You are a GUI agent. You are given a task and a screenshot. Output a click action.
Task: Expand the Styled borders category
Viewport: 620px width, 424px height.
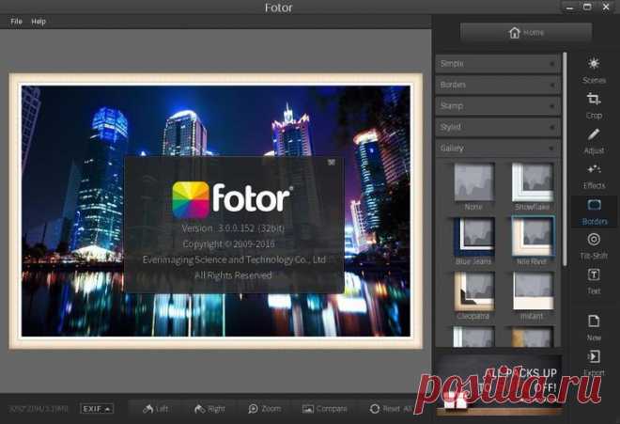point(498,127)
